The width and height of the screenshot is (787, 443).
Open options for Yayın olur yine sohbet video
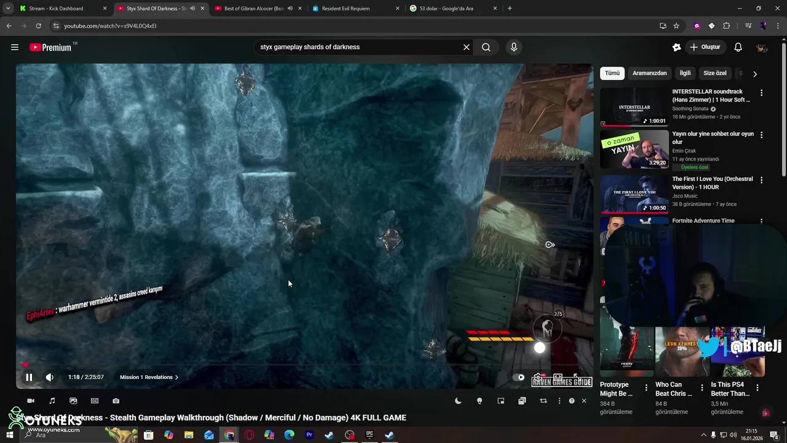click(x=761, y=135)
